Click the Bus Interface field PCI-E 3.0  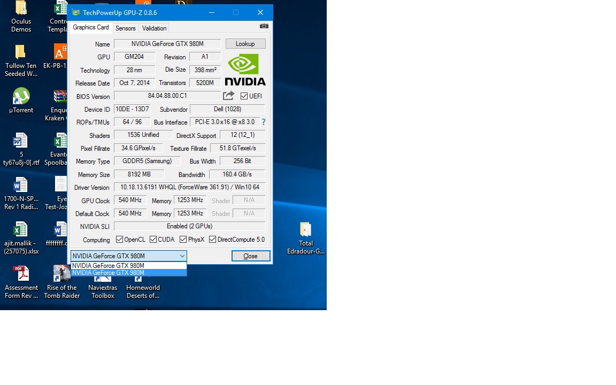click(x=225, y=122)
